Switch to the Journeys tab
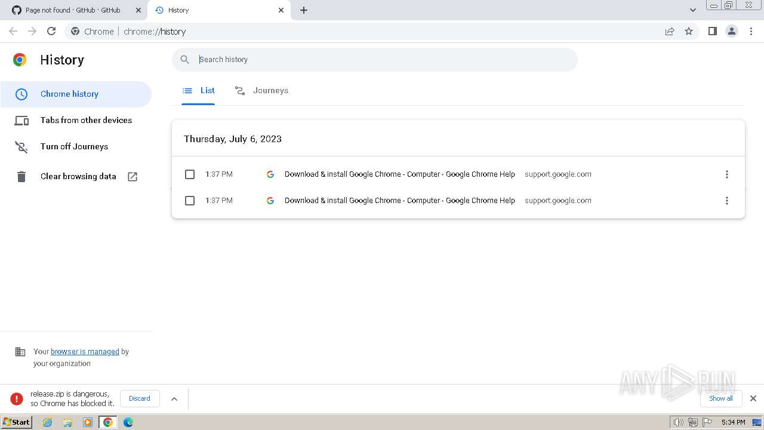The width and height of the screenshot is (764, 430). click(x=261, y=90)
